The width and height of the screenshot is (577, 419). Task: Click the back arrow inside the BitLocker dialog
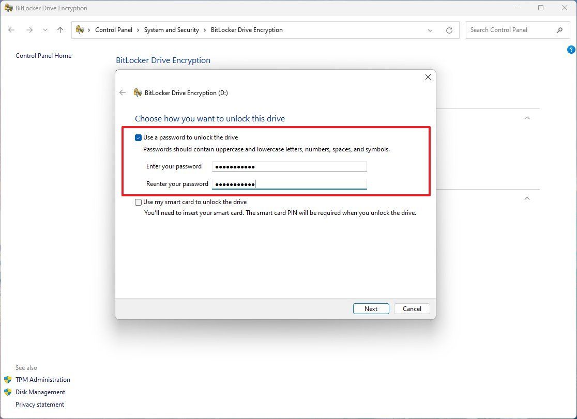coord(123,92)
